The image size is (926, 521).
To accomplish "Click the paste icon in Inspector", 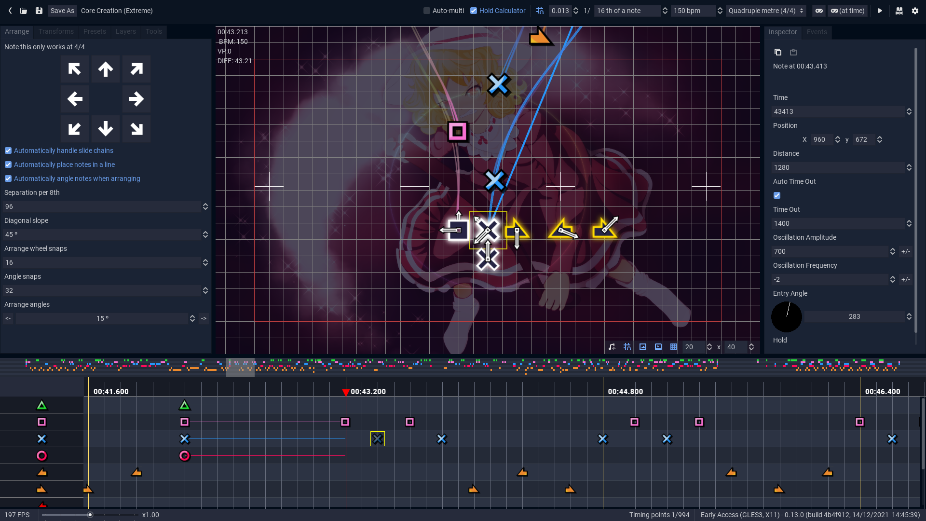I will coord(793,52).
